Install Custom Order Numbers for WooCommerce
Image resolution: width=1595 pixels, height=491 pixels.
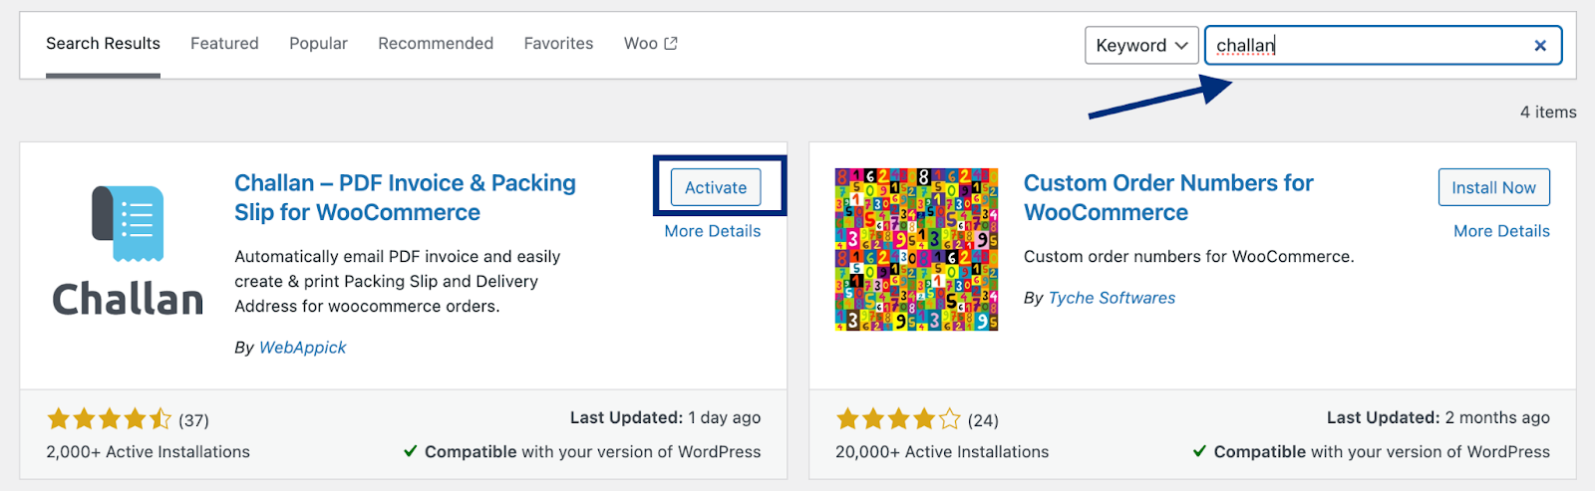(1493, 187)
